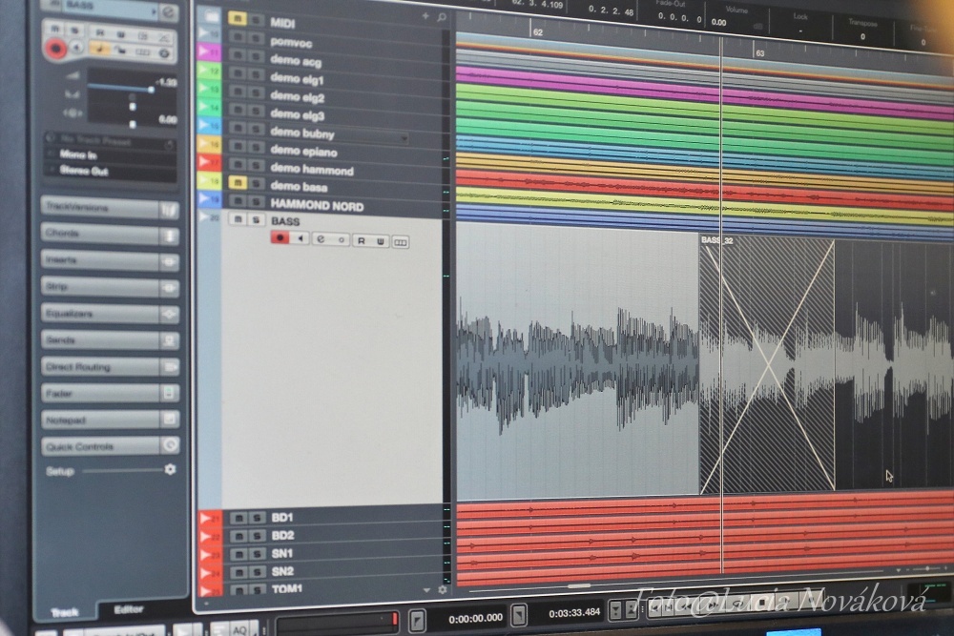The width and height of the screenshot is (954, 636).
Task: Toggle the orange musical mode icon in inspector
Action: click(100, 49)
